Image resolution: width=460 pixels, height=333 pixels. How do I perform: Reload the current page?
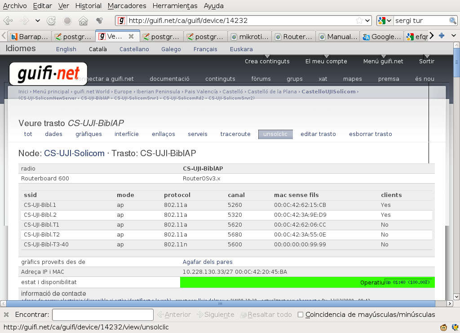point(52,21)
